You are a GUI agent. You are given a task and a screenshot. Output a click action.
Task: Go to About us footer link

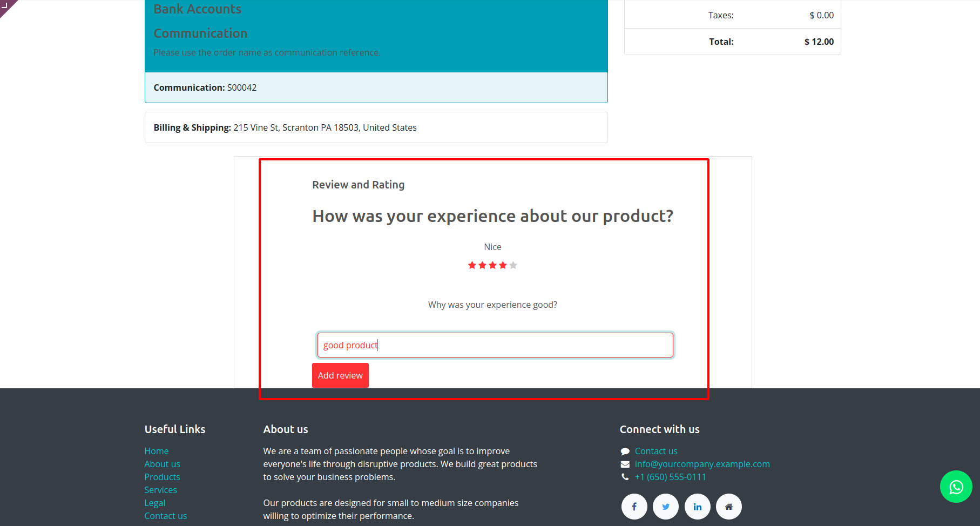(x=162, y=464)
